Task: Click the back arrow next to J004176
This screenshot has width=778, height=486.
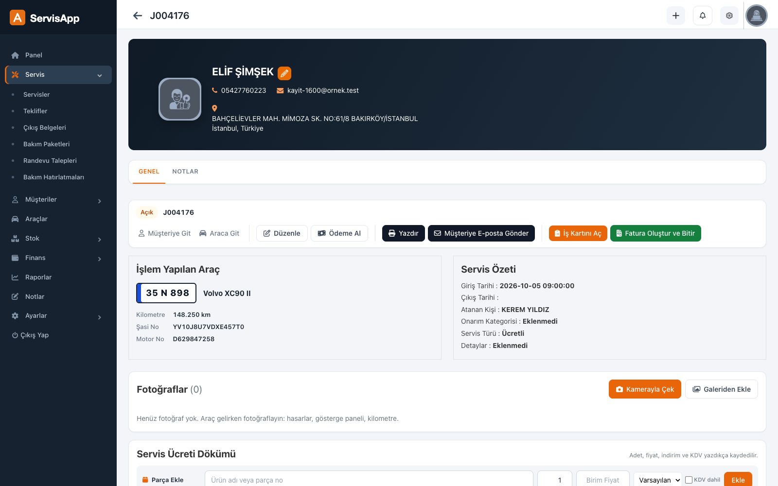Action: coord(138,16)
